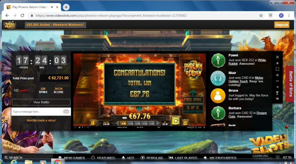
Task: Go back in the browser
Action: 7,15
